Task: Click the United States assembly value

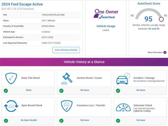Action: coord(48,26)
